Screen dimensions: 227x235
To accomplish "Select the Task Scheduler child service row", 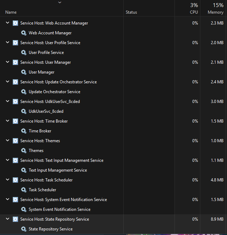I will tap(42, 190).
